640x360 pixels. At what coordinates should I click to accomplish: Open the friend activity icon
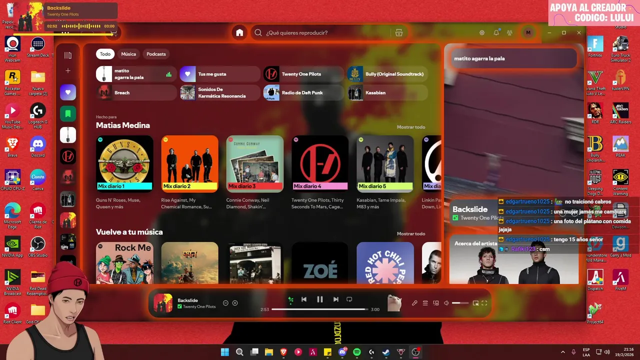coord(509,32)
